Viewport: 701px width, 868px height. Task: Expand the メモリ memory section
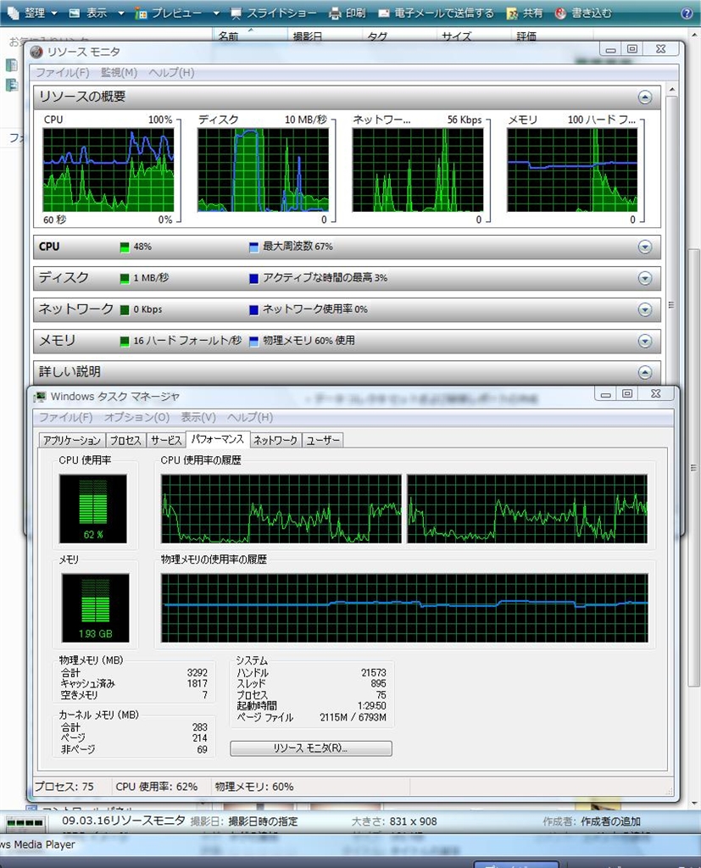click(644, 341)
